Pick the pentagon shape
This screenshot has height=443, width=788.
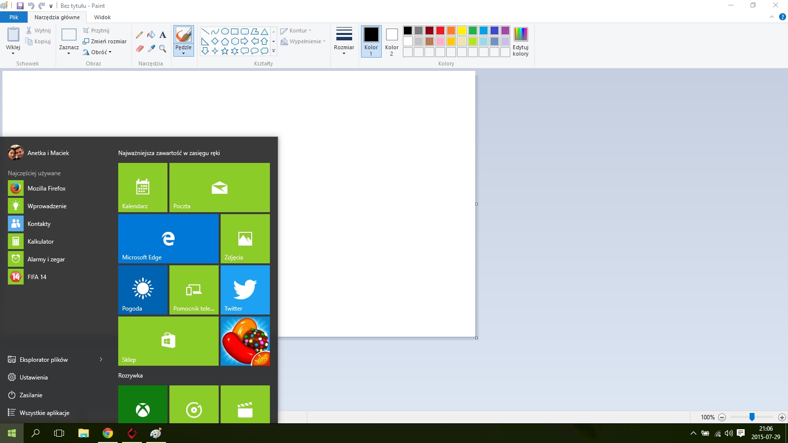pos(225,41)
